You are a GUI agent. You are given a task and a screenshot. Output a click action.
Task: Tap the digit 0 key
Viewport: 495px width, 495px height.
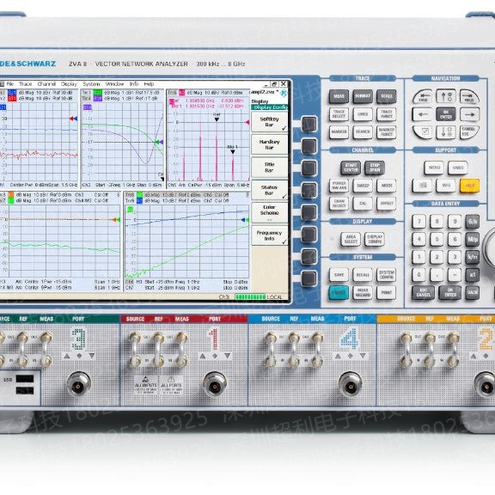click(419, 275)
